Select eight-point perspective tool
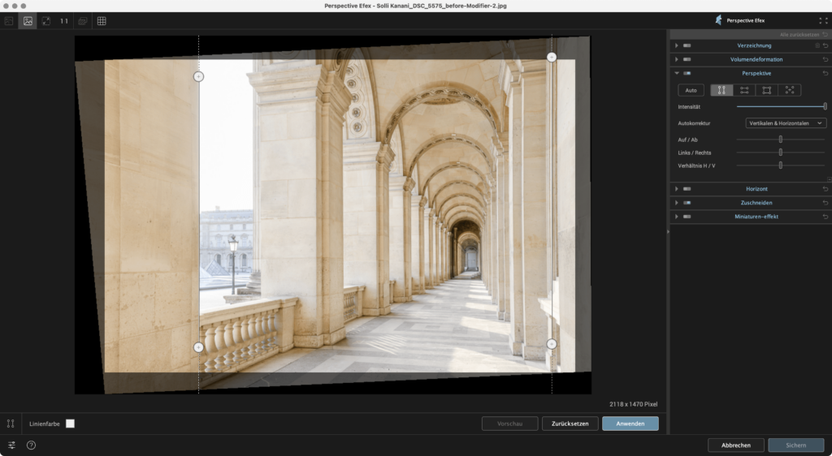Image resolution: width=832 pixels, height=456 pixels. pos(790,90)
